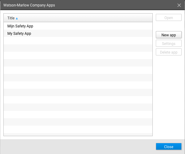The height and width of the screenshot is (154, 185).
Task: Click the blue Close button
Action: point(169,147)
